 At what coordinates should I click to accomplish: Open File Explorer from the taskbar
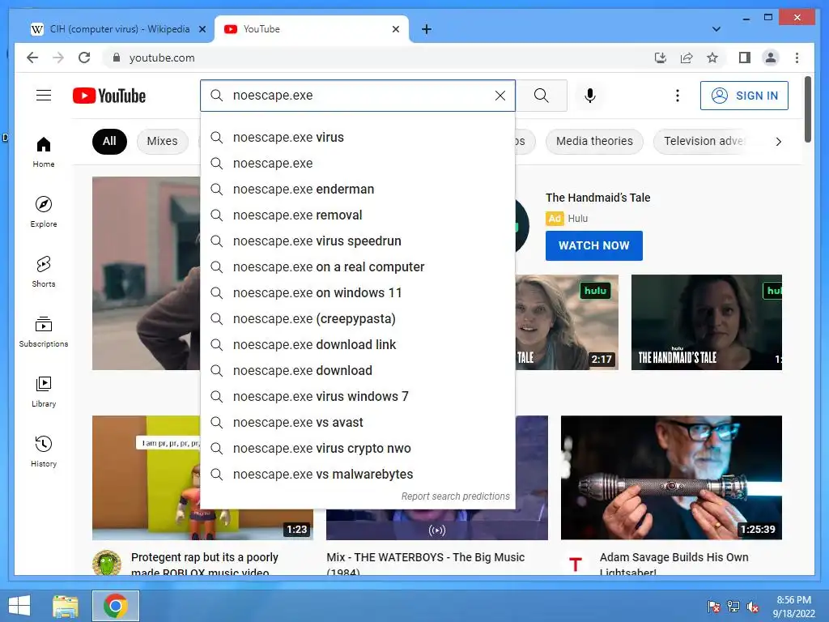click(x=66, y=606)
